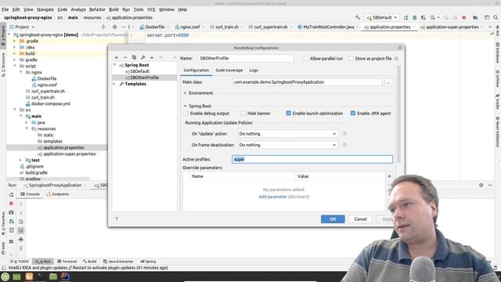Click the Name field containing SBOtherProfile
Screen dimensions: 501x282
(x=245, y=59)
